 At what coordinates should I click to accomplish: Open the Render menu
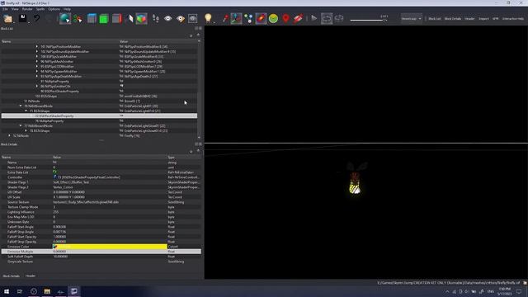(27, 9)
